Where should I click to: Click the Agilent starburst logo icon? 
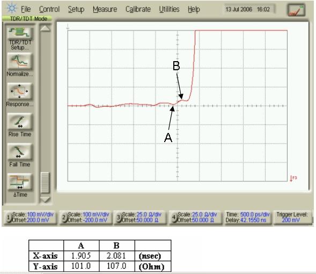tap(11, 8)
